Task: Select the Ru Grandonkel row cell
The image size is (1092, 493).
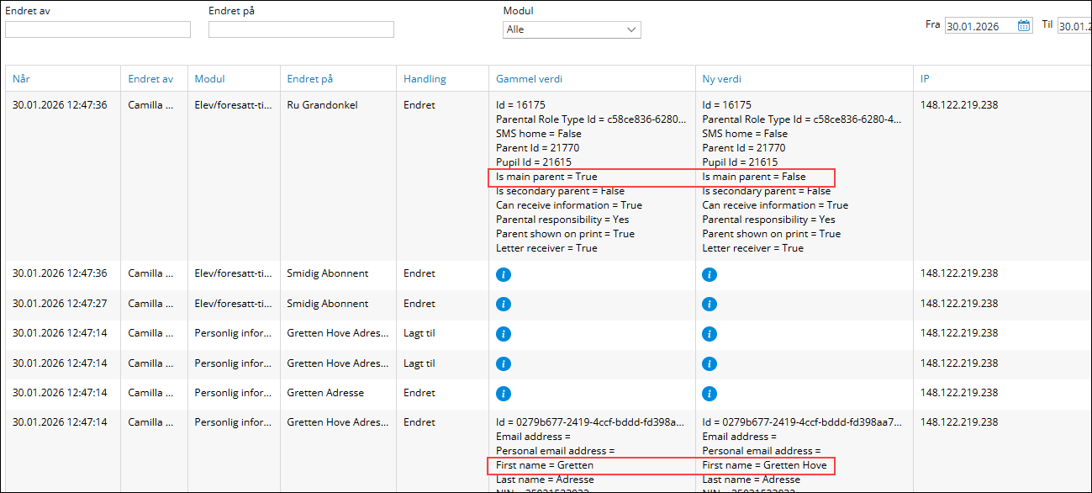Action: pos(322,106)
